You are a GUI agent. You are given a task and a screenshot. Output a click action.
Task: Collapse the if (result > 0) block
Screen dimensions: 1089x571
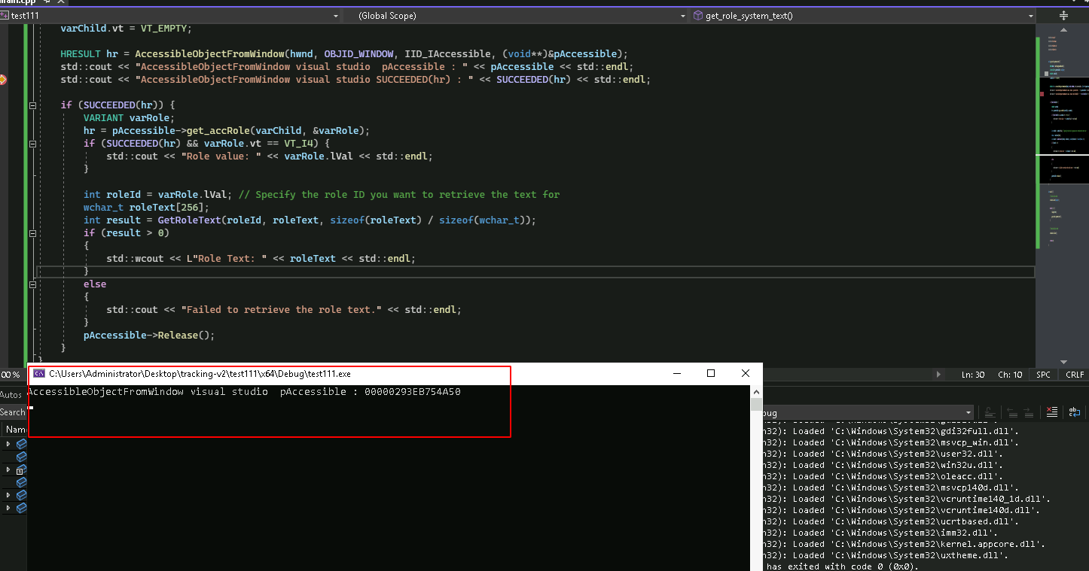click(x=32, y=233)
